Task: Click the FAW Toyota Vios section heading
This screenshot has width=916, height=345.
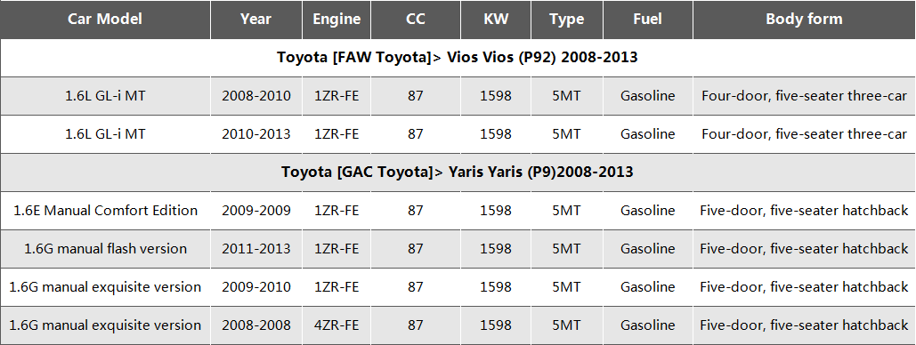Action: pos(458,57)
